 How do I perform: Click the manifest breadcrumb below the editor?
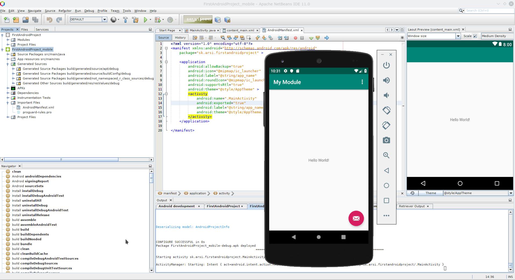pos(170,193)
